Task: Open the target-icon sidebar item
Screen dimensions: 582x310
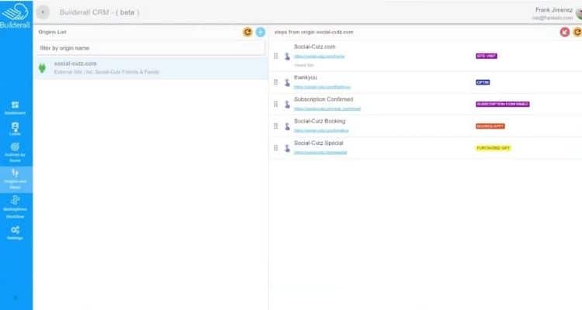Action: (x=15, y=153)
